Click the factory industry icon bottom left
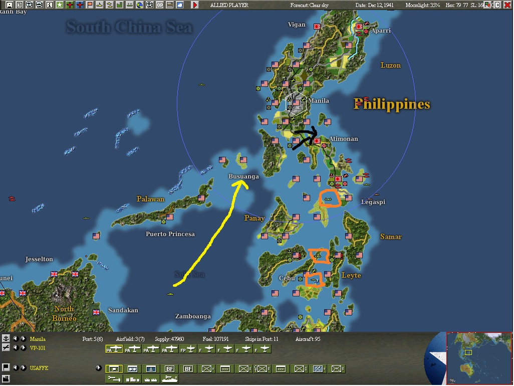 (6, 379)
